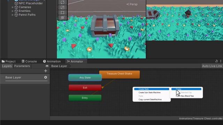Viewport: 223px width, 125px height.
Task: Select Patrol Paths in hierarchy
Action: coord(27,15)
